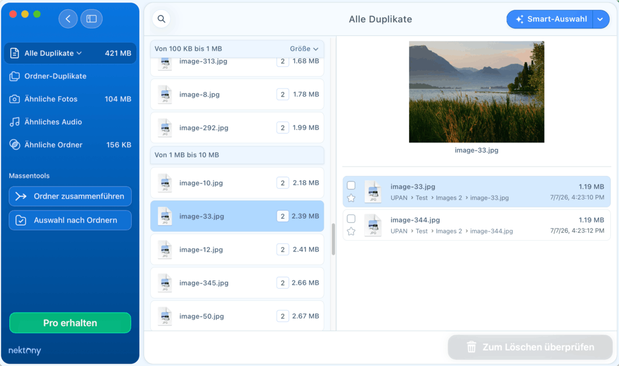The height and width of the screenshot is (366, 619).
Task: Click the Ähnliche Fotos camera icon
Action: click(x=15, y=99)
